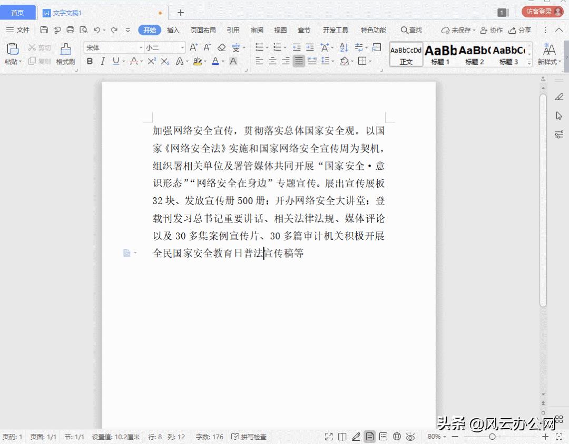Toggle center alignment
569x444 pixels.
[272, 61]
